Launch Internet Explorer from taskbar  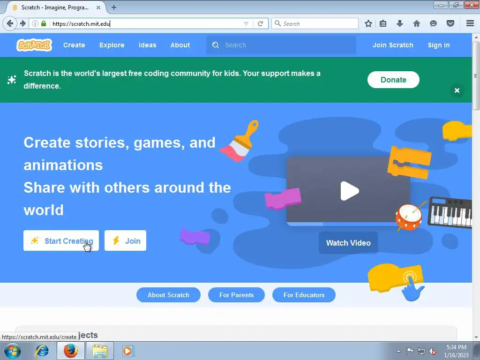[x=42, y=351]
